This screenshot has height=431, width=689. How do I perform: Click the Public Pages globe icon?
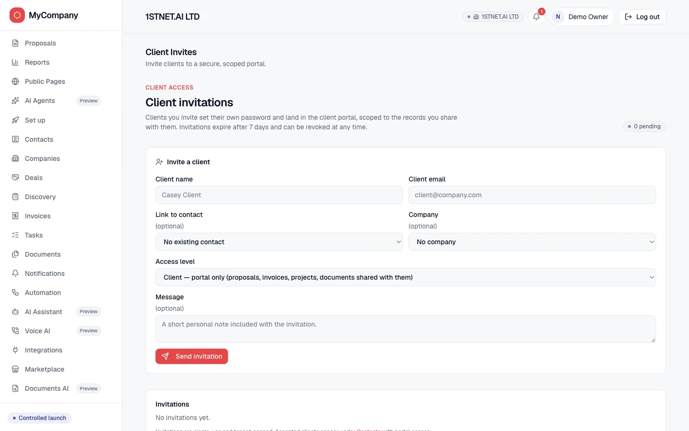point(15,81)
